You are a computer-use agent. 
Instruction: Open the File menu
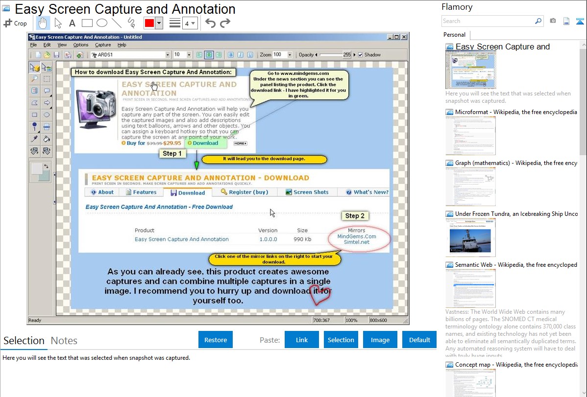(33, 45)
